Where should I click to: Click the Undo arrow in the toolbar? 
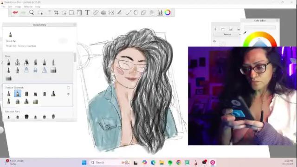[x=15, y=13]
